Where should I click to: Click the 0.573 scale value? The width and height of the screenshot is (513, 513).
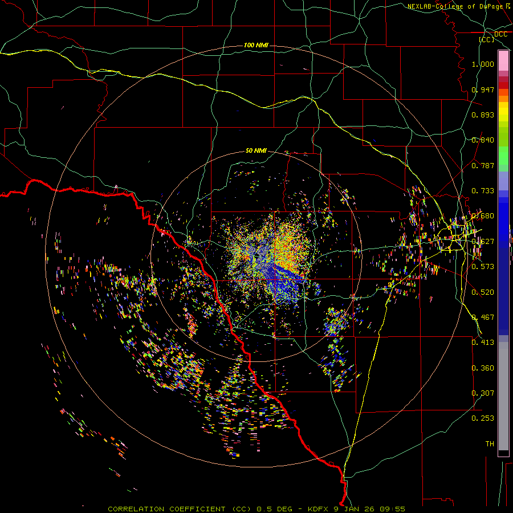click(x=483, y=267)
